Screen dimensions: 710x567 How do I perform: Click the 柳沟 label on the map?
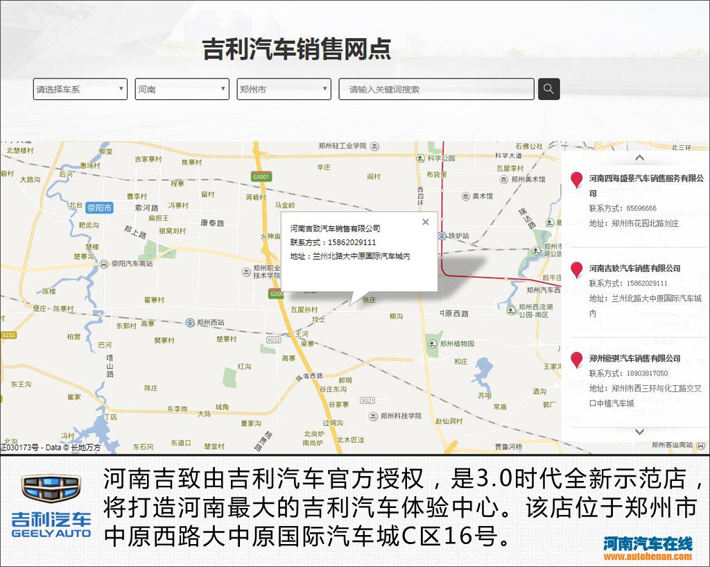(x=396, y=316)
